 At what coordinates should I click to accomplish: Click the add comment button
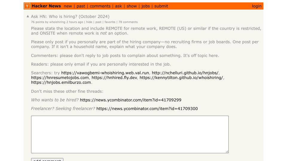click(47, 160)
